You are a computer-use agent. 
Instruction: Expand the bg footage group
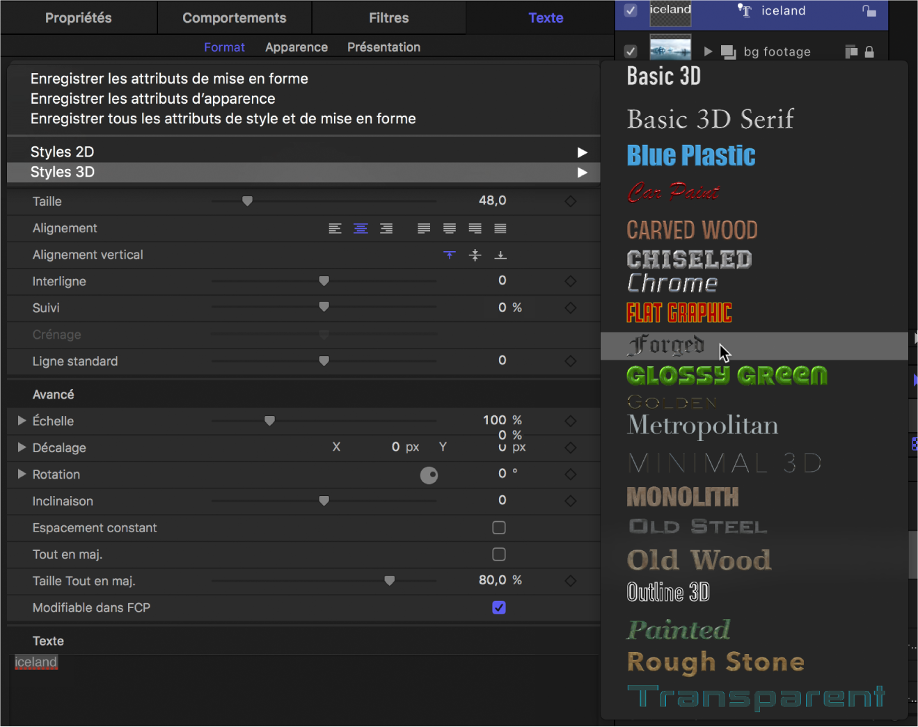pos(708,51)
